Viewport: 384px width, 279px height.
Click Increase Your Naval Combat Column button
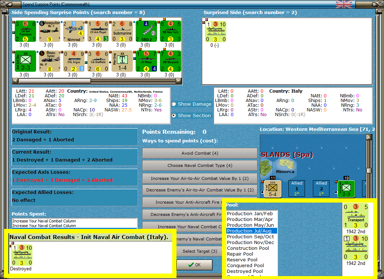pyautogui.click(x=182, y=227)
